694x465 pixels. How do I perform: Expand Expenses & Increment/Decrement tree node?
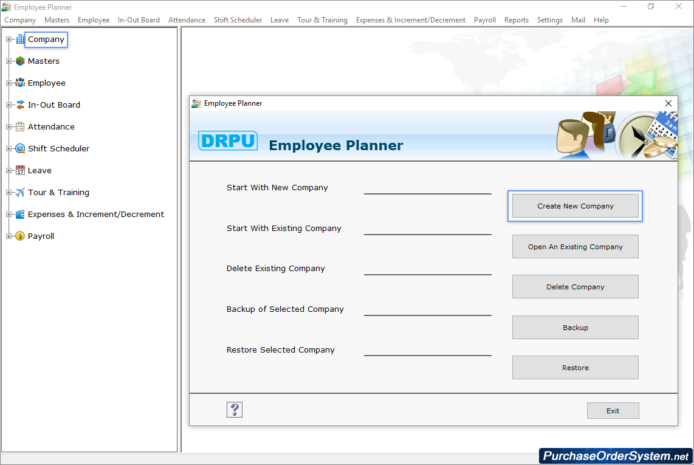(9, 215)
